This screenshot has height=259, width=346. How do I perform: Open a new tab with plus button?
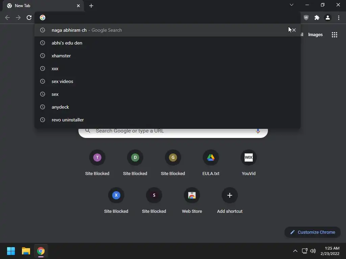(x=91, y=6)
